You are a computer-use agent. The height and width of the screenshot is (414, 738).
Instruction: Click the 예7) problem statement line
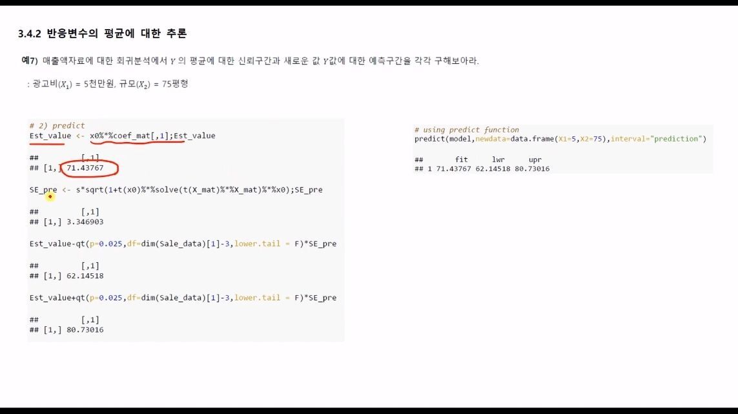click(250, 61)
